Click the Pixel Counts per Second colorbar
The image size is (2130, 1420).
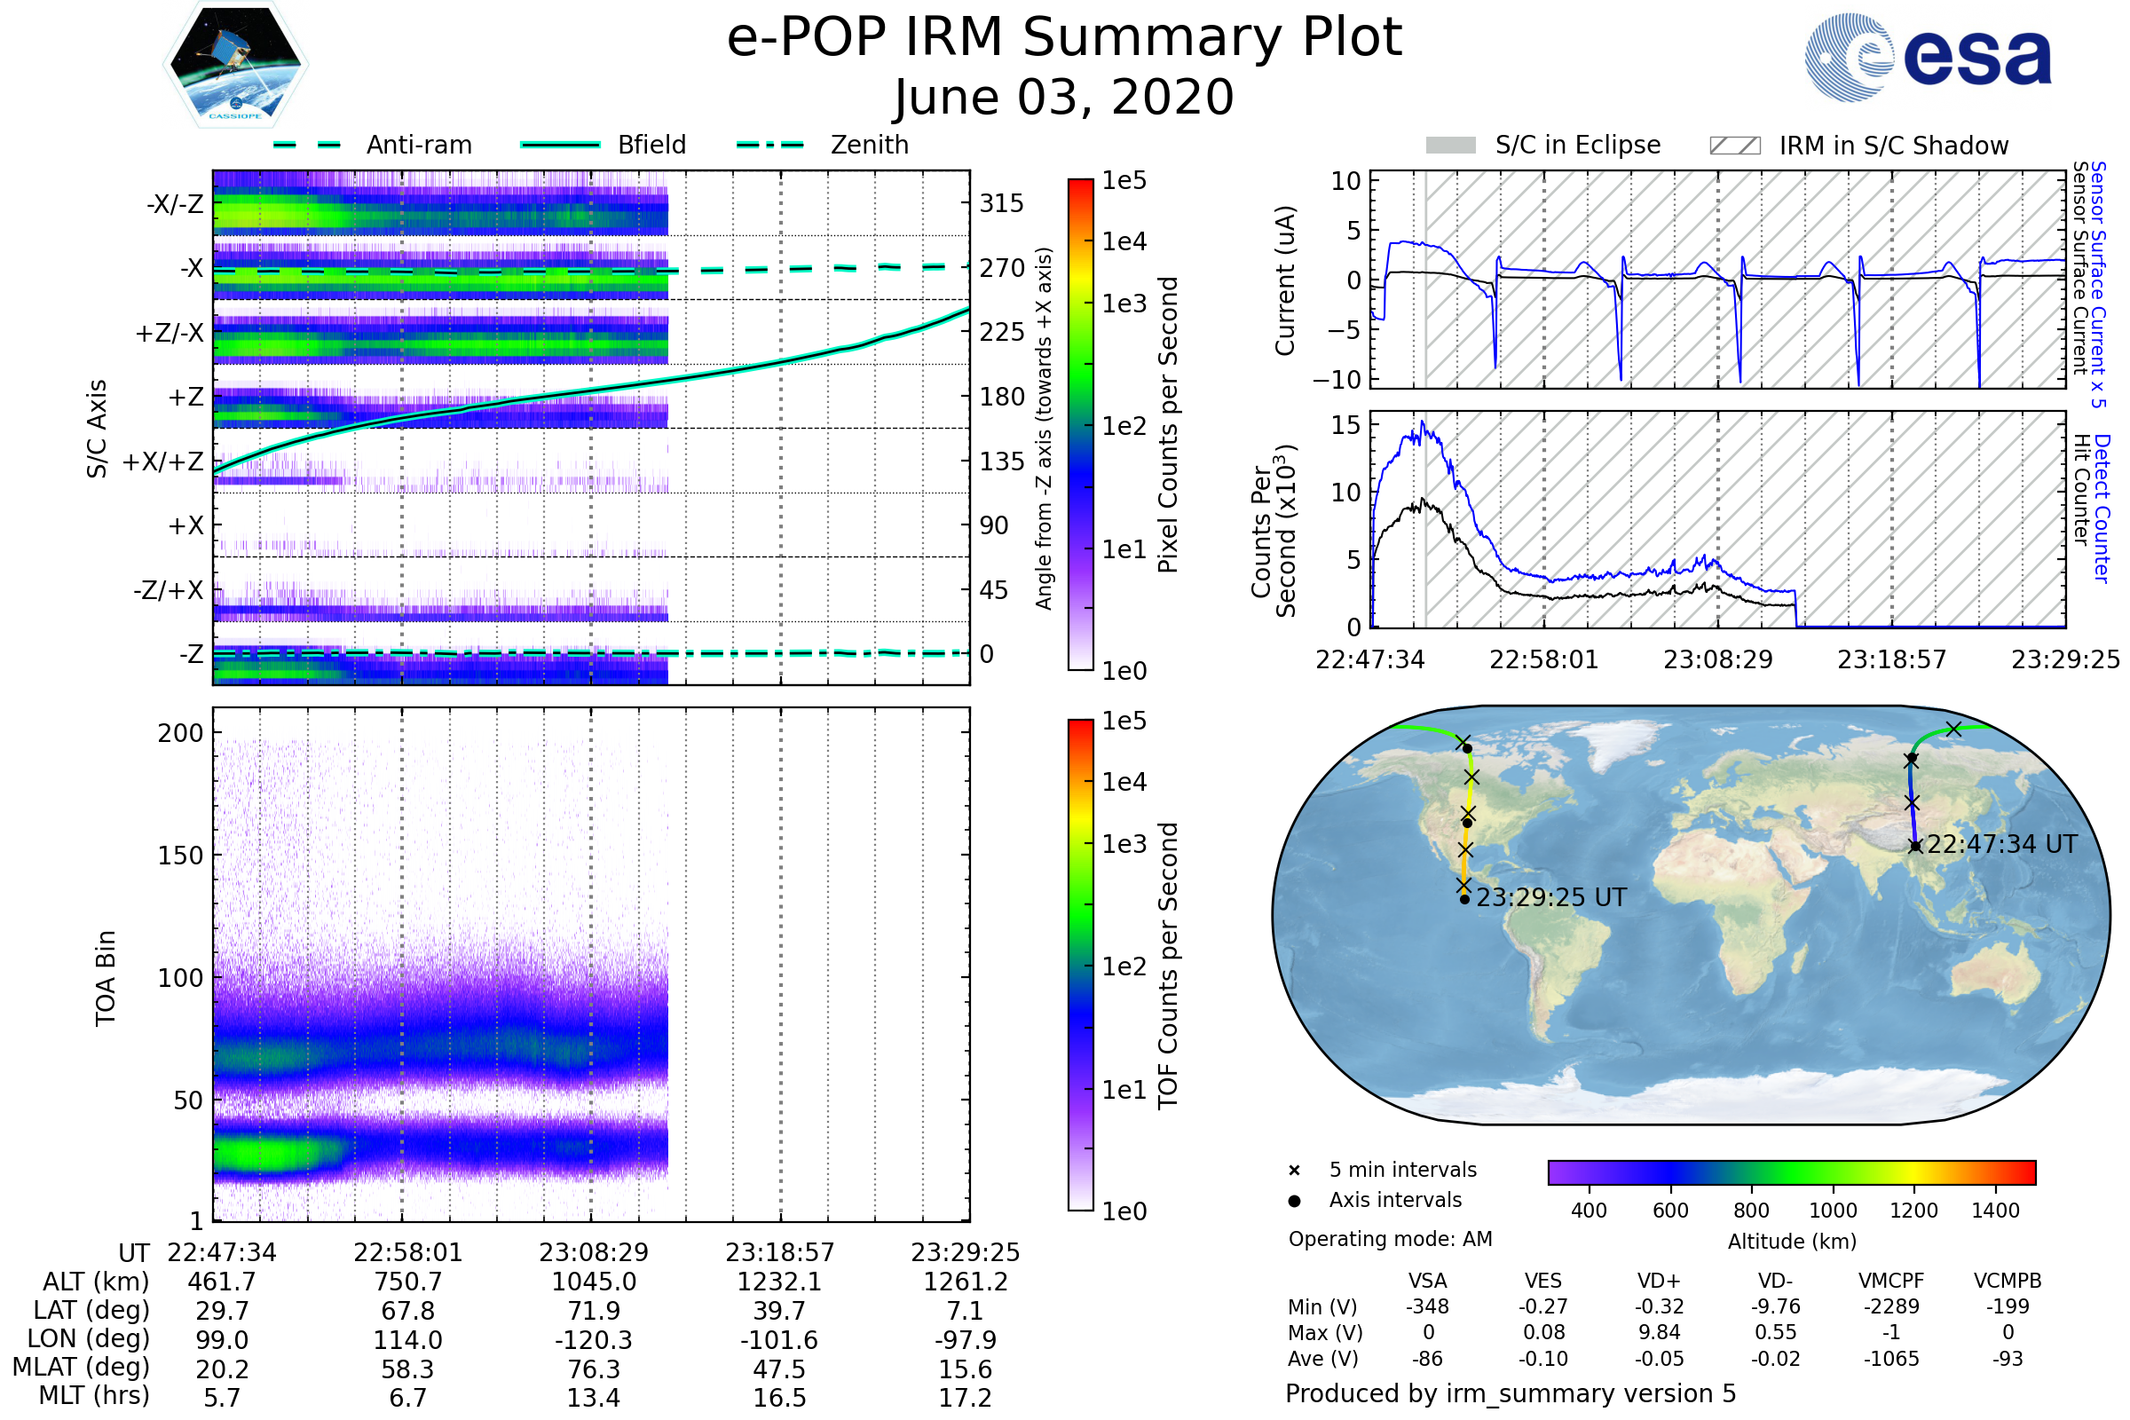point(1080,425)
